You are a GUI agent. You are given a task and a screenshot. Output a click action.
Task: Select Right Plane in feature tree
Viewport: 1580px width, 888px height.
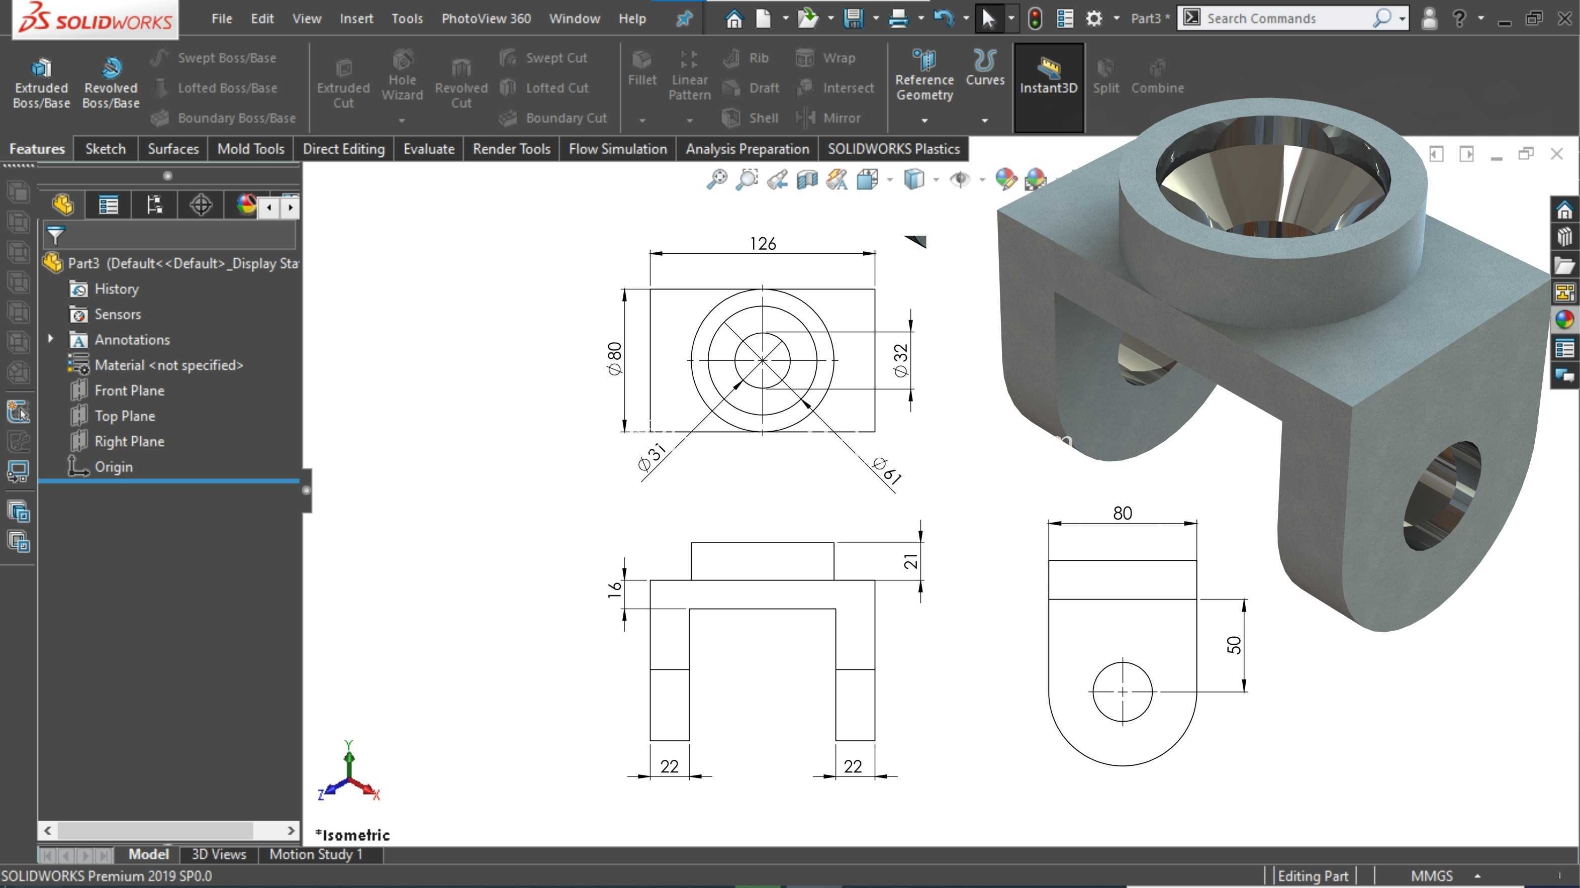pyautogui.click(x=129, y=441)
